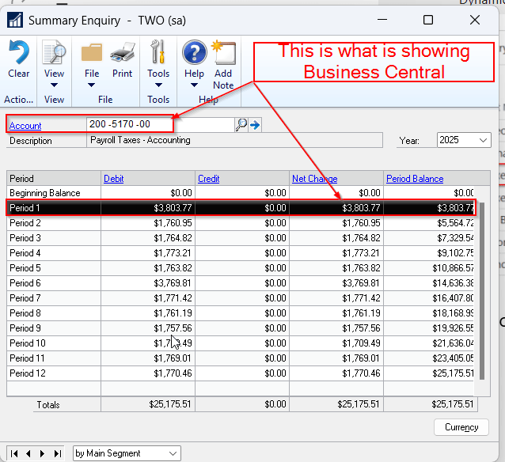Click the Account link label

point(25,126)
